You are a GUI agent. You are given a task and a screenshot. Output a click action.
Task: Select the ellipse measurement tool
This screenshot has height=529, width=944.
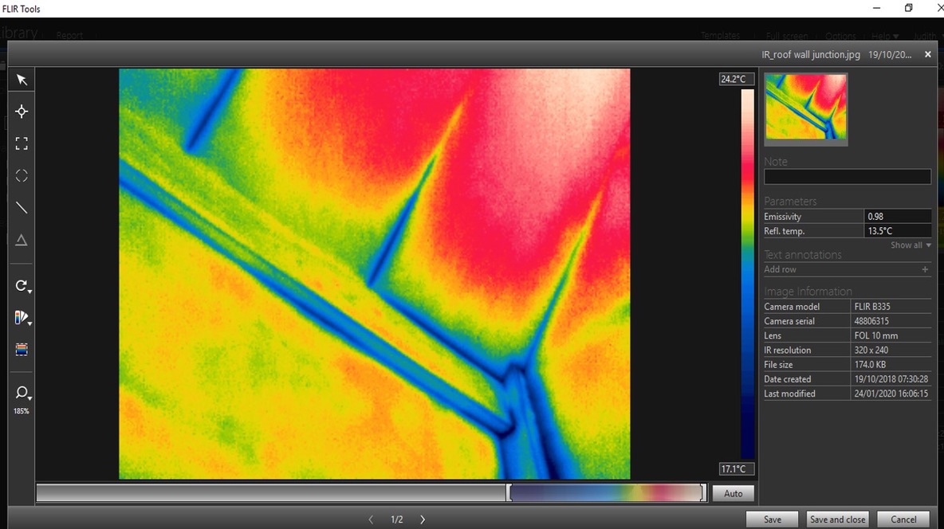click(22, 175)
